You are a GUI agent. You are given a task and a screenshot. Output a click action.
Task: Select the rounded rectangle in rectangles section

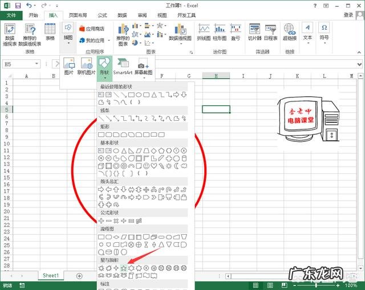109,134
